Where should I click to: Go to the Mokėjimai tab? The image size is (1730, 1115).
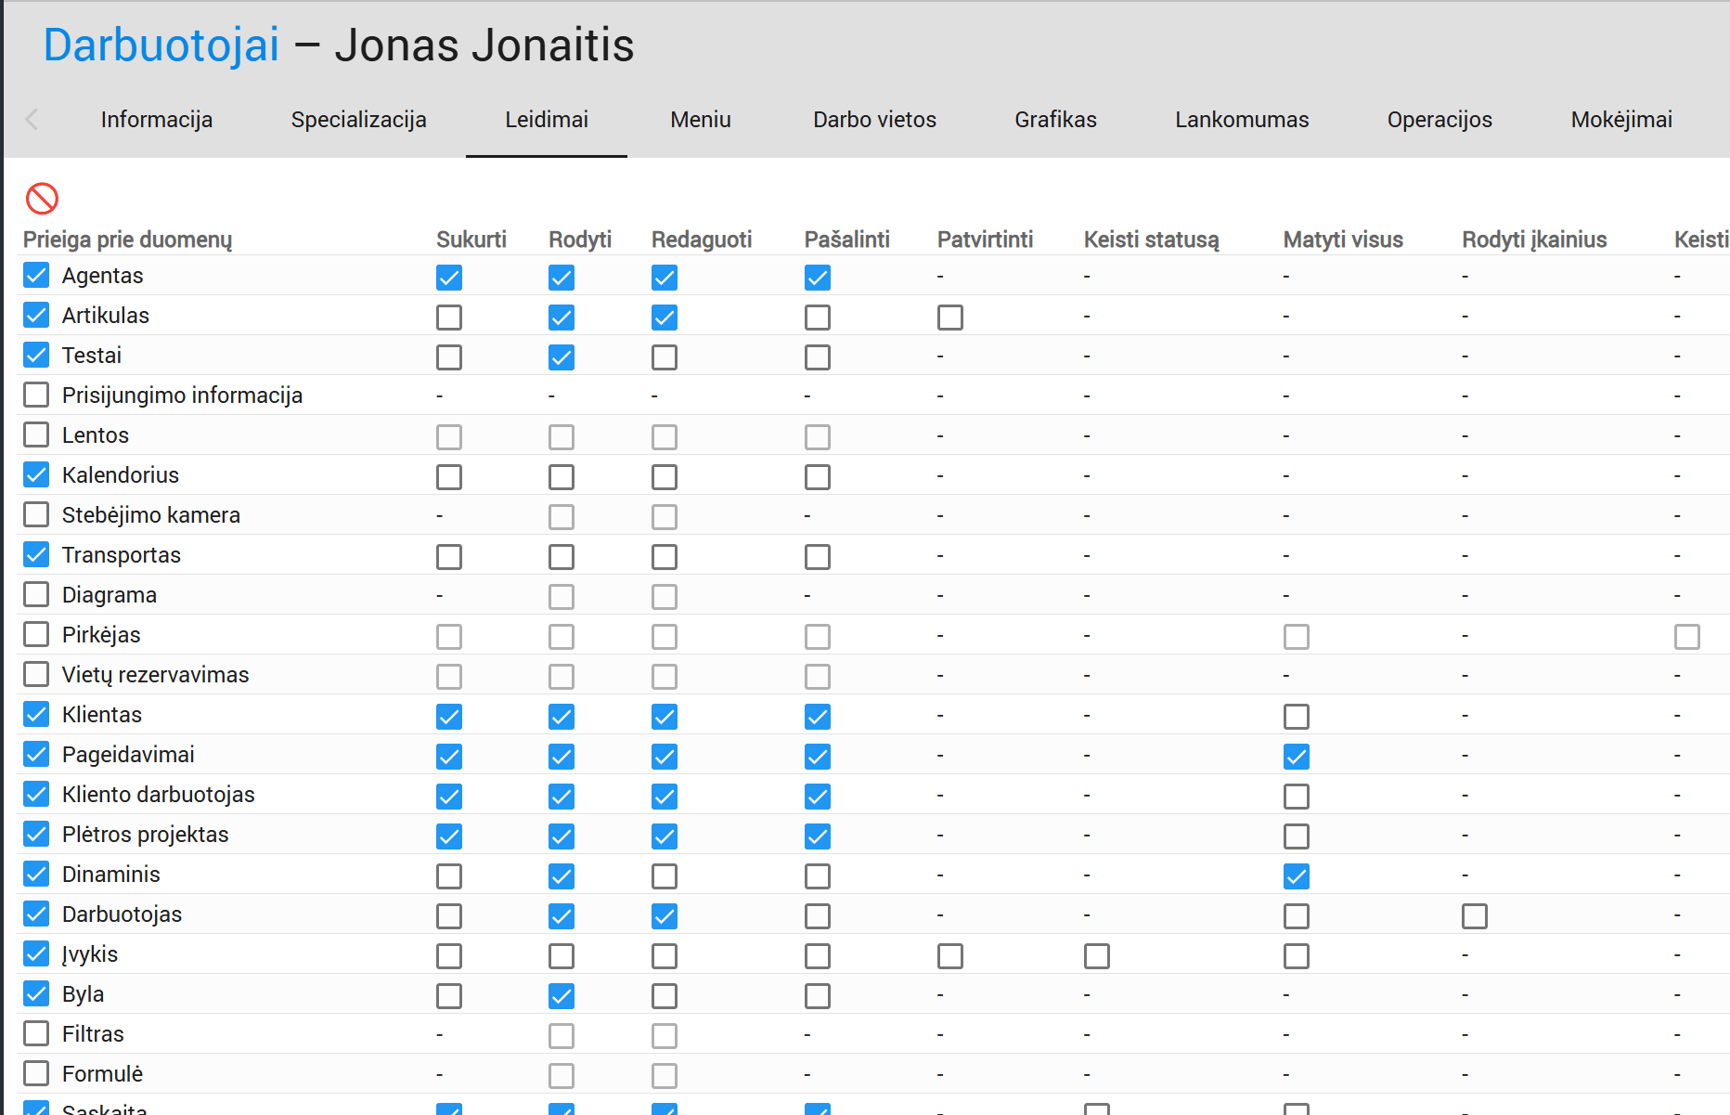coord(1620,120)
